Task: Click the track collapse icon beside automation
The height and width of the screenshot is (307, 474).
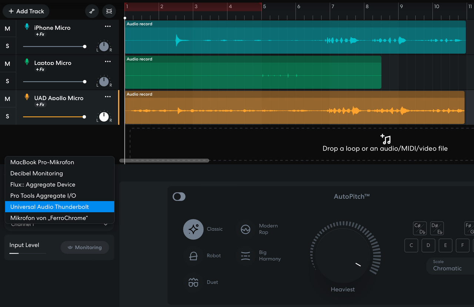Action: pyautogui.click(x=109, y=11)
